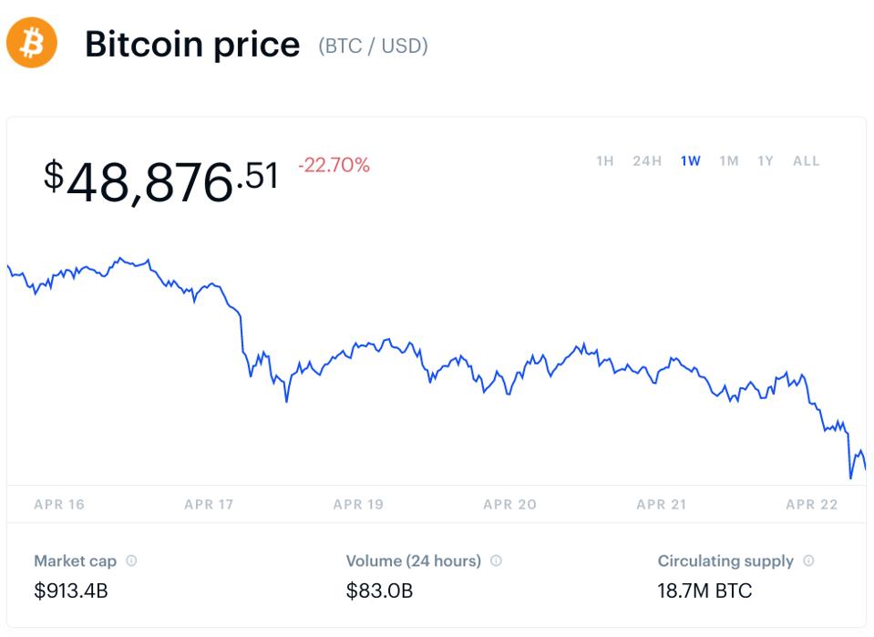Click the APR 19 date marker
The width and height of the screenshot is (874, 637).
coord(359,504)
